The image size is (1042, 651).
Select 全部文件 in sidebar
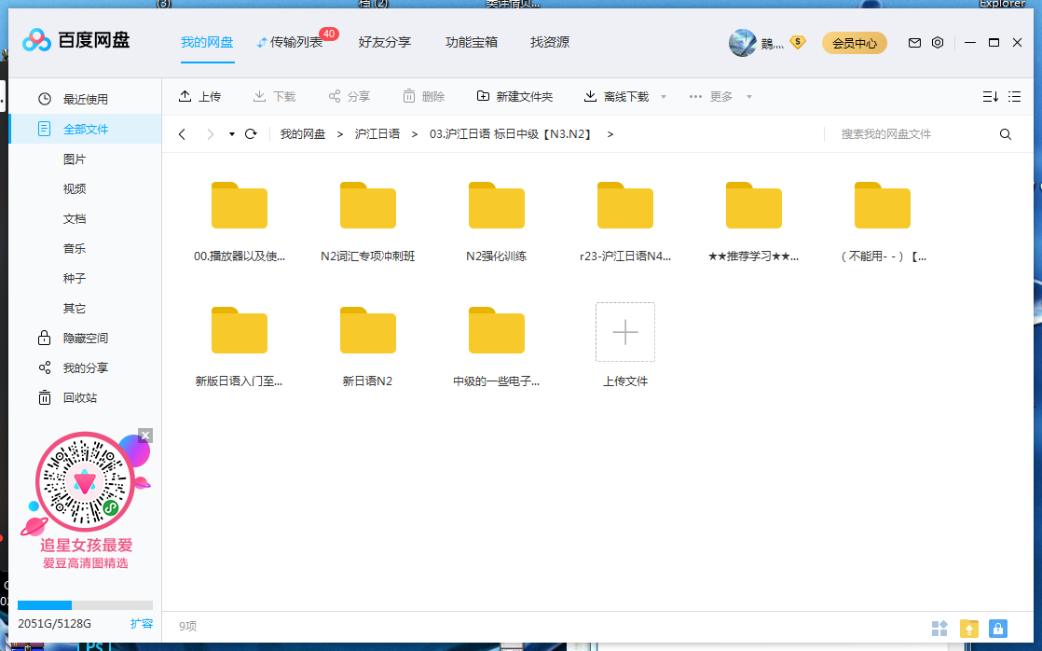pos(85,129)
